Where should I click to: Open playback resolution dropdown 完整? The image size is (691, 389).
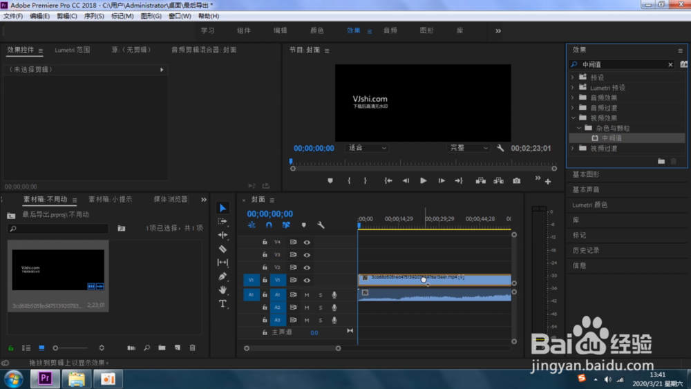click(468, 148)
